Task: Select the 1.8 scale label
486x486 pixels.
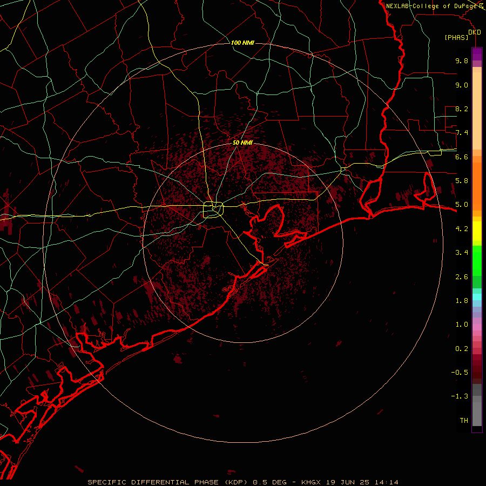Action: 462,301
